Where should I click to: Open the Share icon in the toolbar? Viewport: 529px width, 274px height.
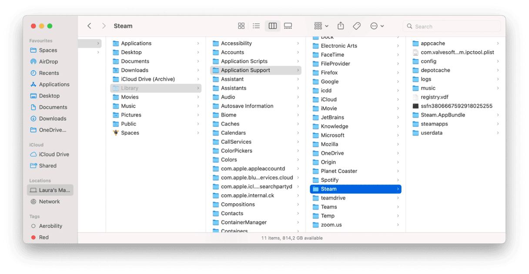[x=341, y=26]
